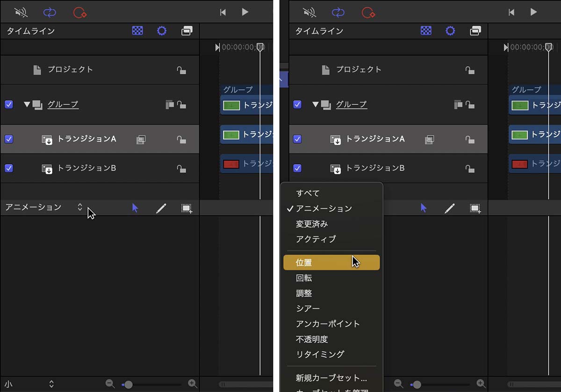This screenshot has height=392, width=561.
Task: Open 小 row size dropdown in left screenshot
Action: [x=29, y=385]
